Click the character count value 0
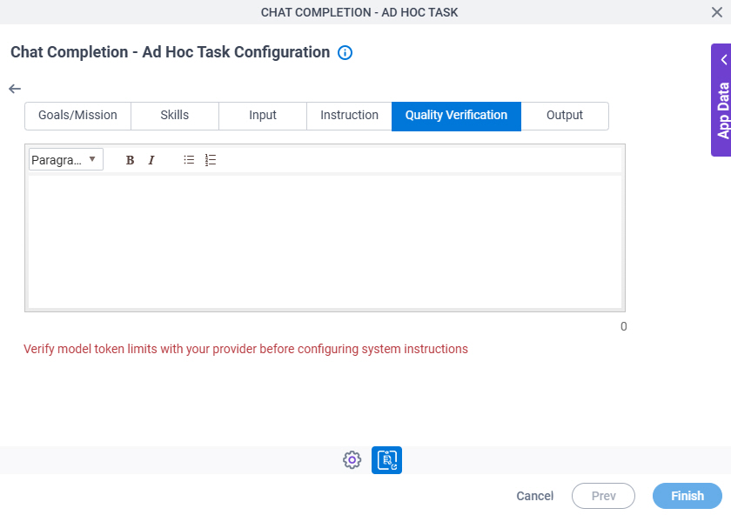This screenshot has width=731, height=515. [623, 327]
